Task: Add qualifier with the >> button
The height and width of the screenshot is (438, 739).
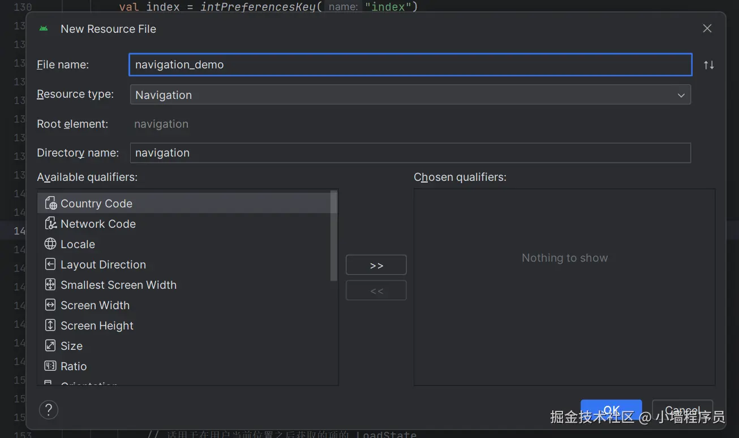Action: (x=376, y=265)
